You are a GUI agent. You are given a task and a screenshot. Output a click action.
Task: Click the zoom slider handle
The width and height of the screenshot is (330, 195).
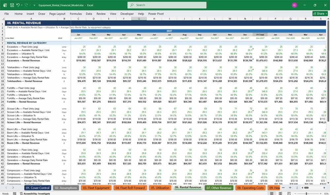click(307, 194)
